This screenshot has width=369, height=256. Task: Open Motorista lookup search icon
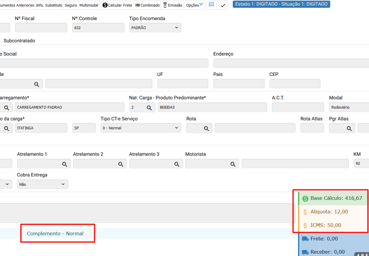click(233, 164)
